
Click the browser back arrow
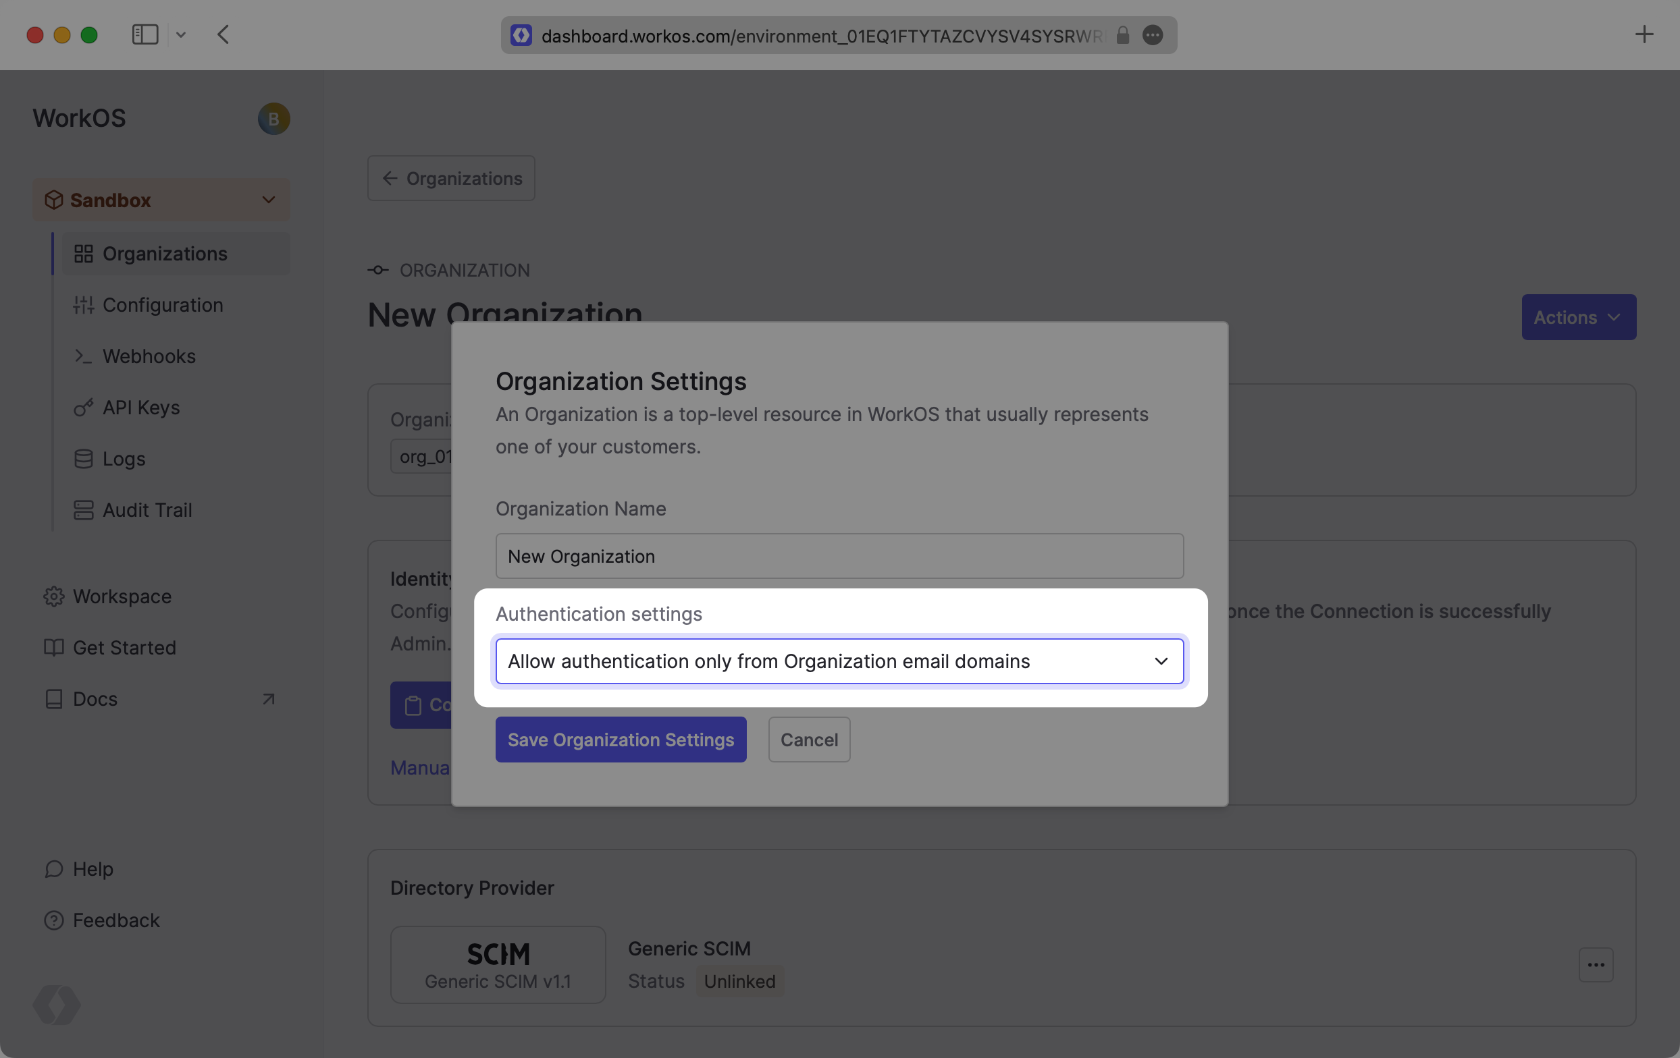[224, 35]
